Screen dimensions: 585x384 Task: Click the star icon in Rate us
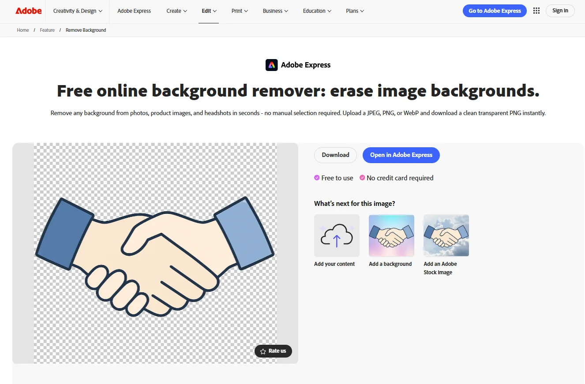tap(263, 351)
